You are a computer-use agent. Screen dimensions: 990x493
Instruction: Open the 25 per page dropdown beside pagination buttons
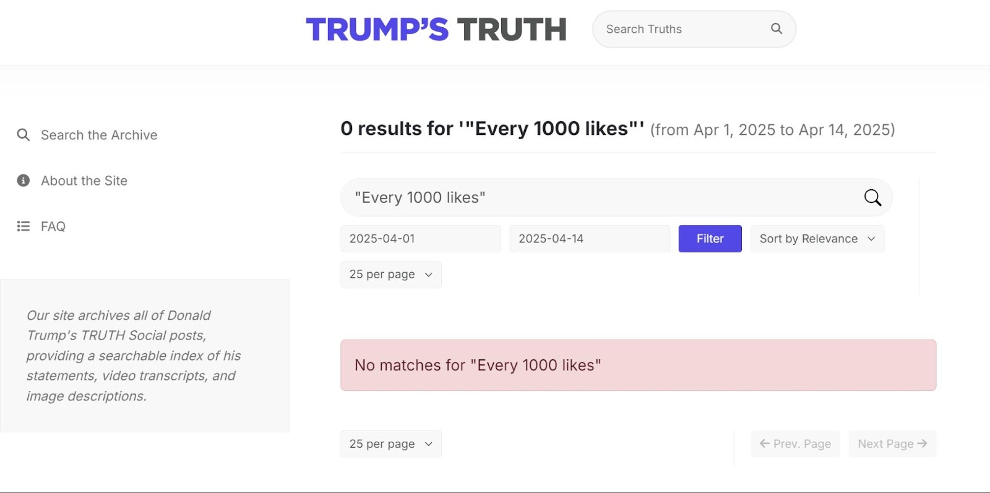pyautogui.click(x=390, y=444)
